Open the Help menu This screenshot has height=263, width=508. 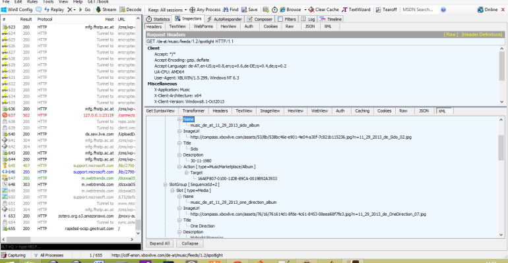pyautogui.click(x=78, y=1)
